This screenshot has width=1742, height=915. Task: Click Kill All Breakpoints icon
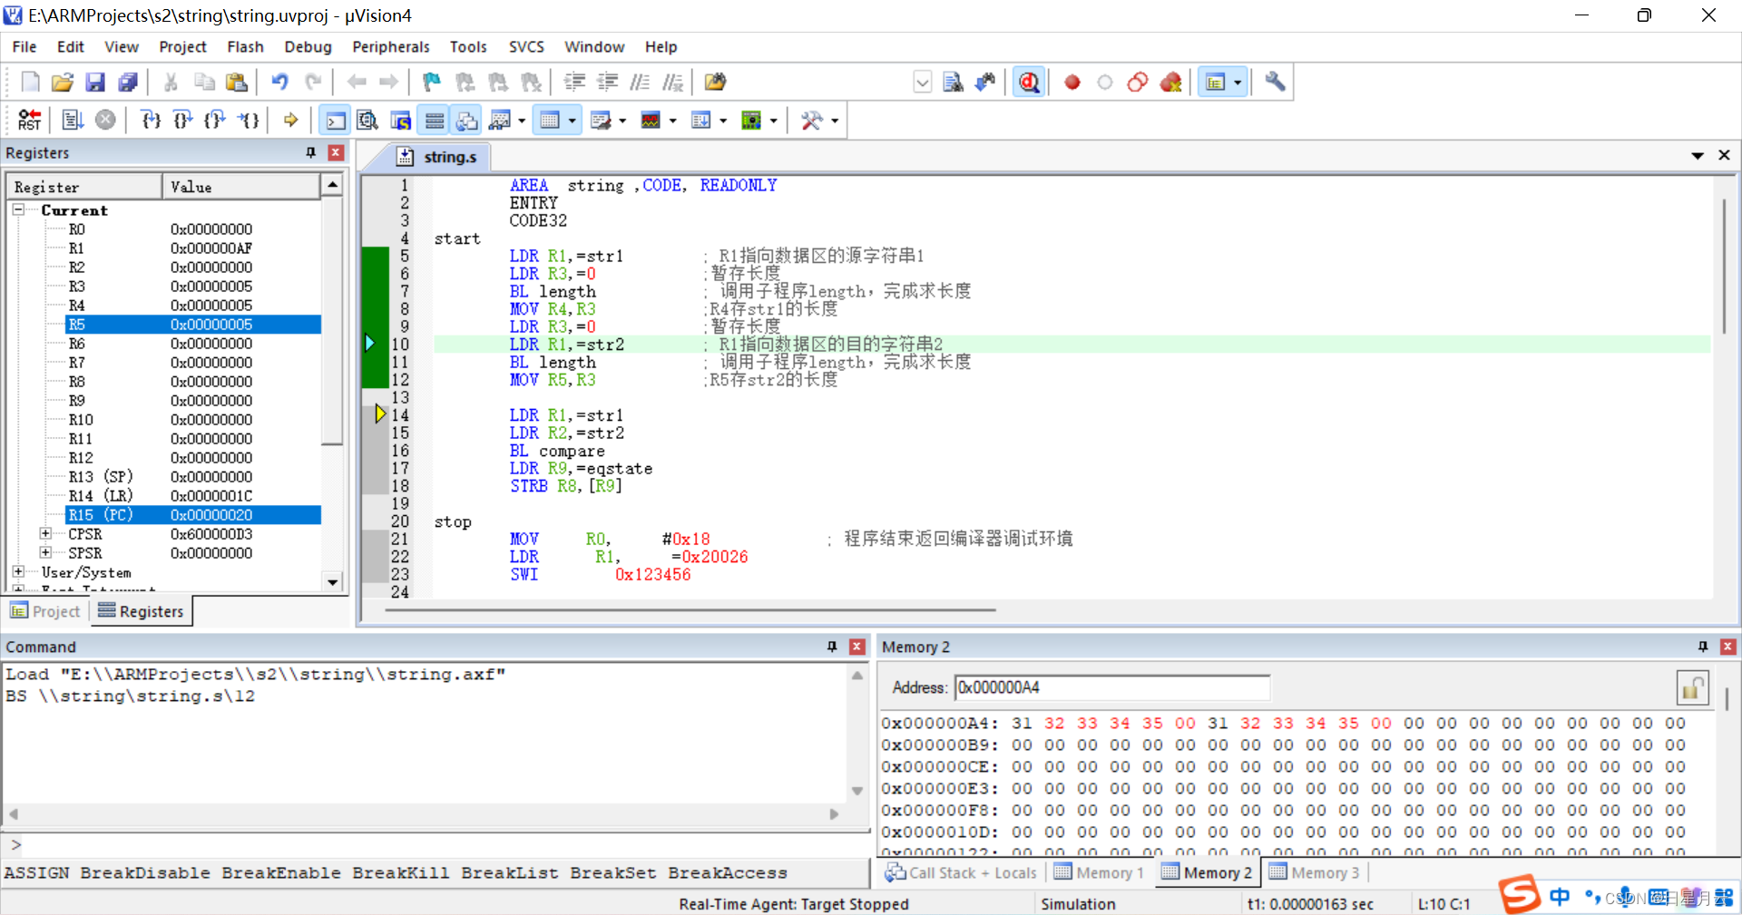[1171, 83]
